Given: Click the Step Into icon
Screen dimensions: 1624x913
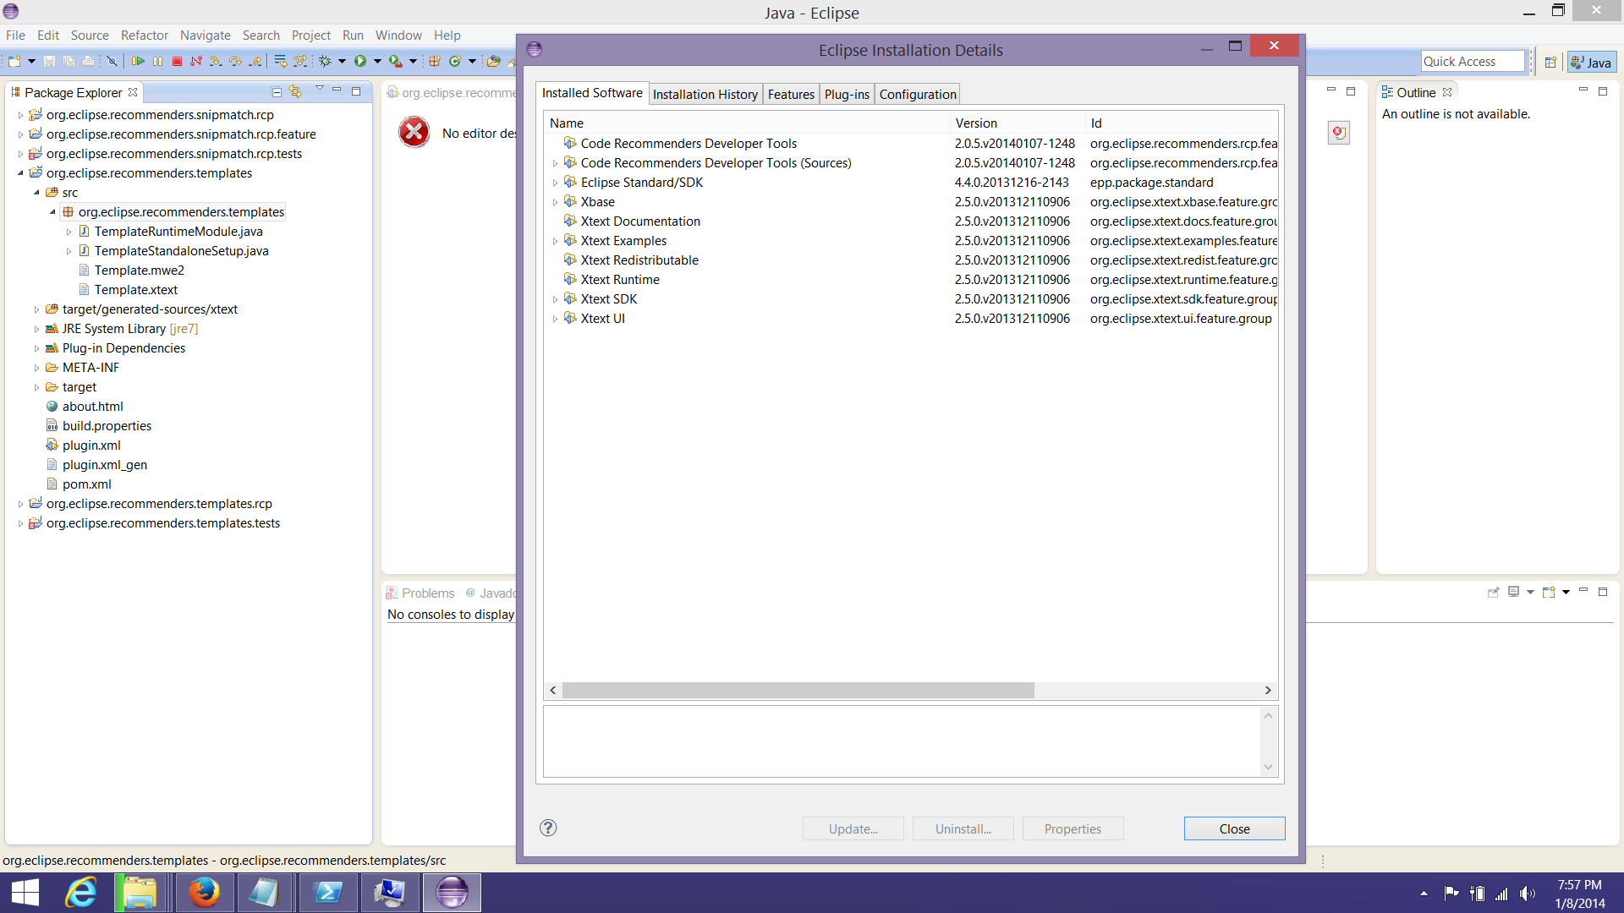Looking at the screenshot, I should coord(216,61).
